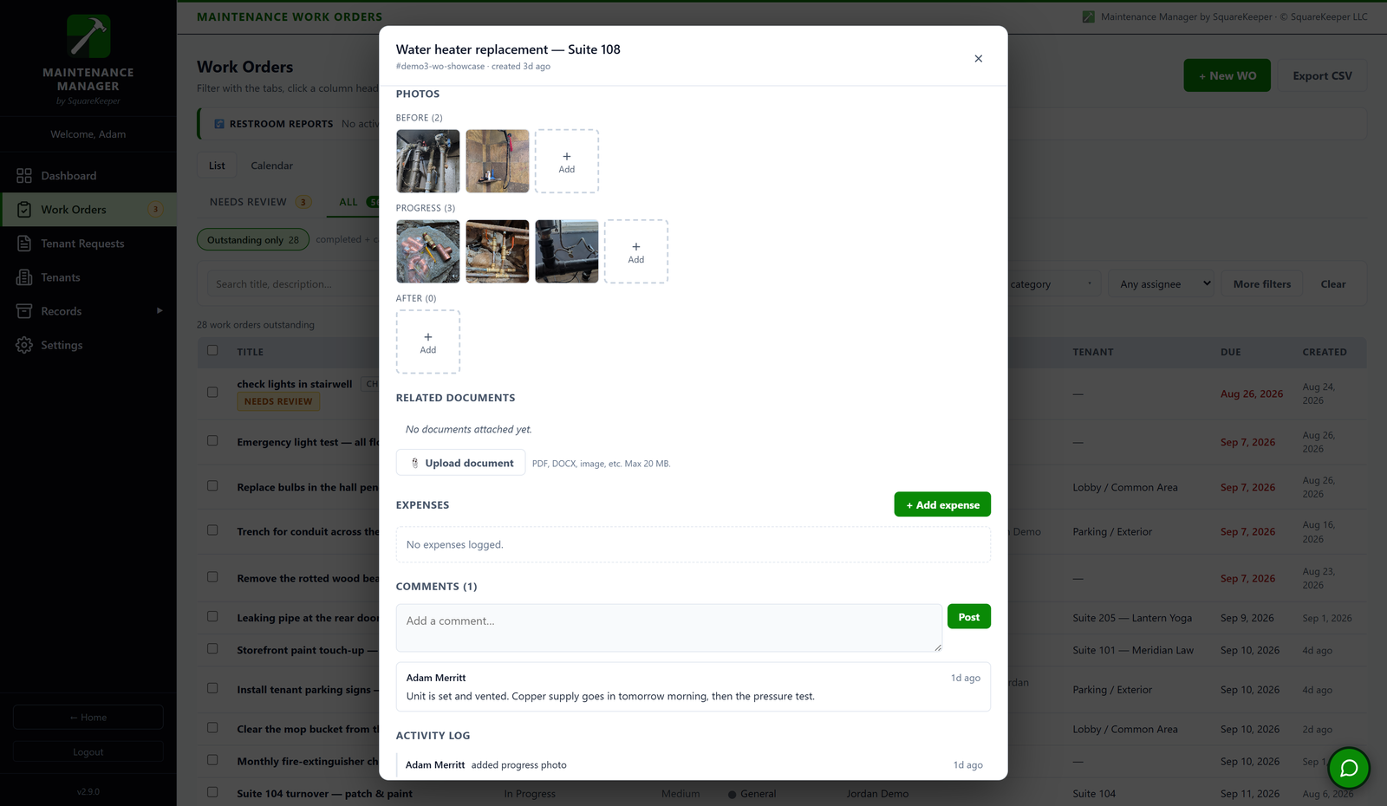Select the Needs Review tab
Viewport: 1387px width, 806px height.
(260, 202)
